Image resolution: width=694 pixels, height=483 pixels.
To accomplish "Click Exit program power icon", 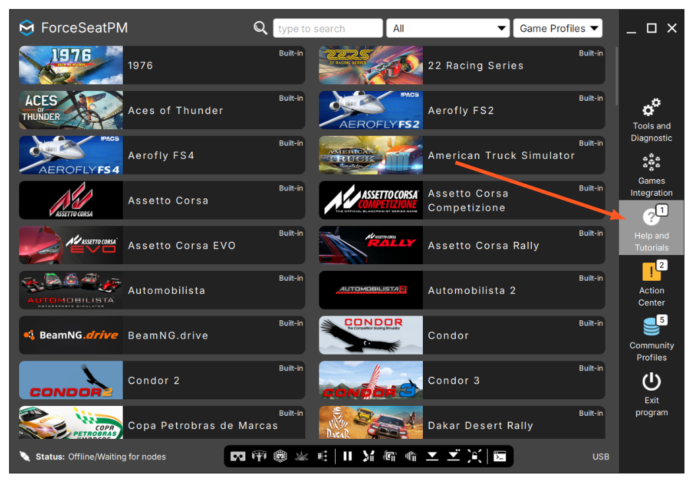I will click(652, 382).
